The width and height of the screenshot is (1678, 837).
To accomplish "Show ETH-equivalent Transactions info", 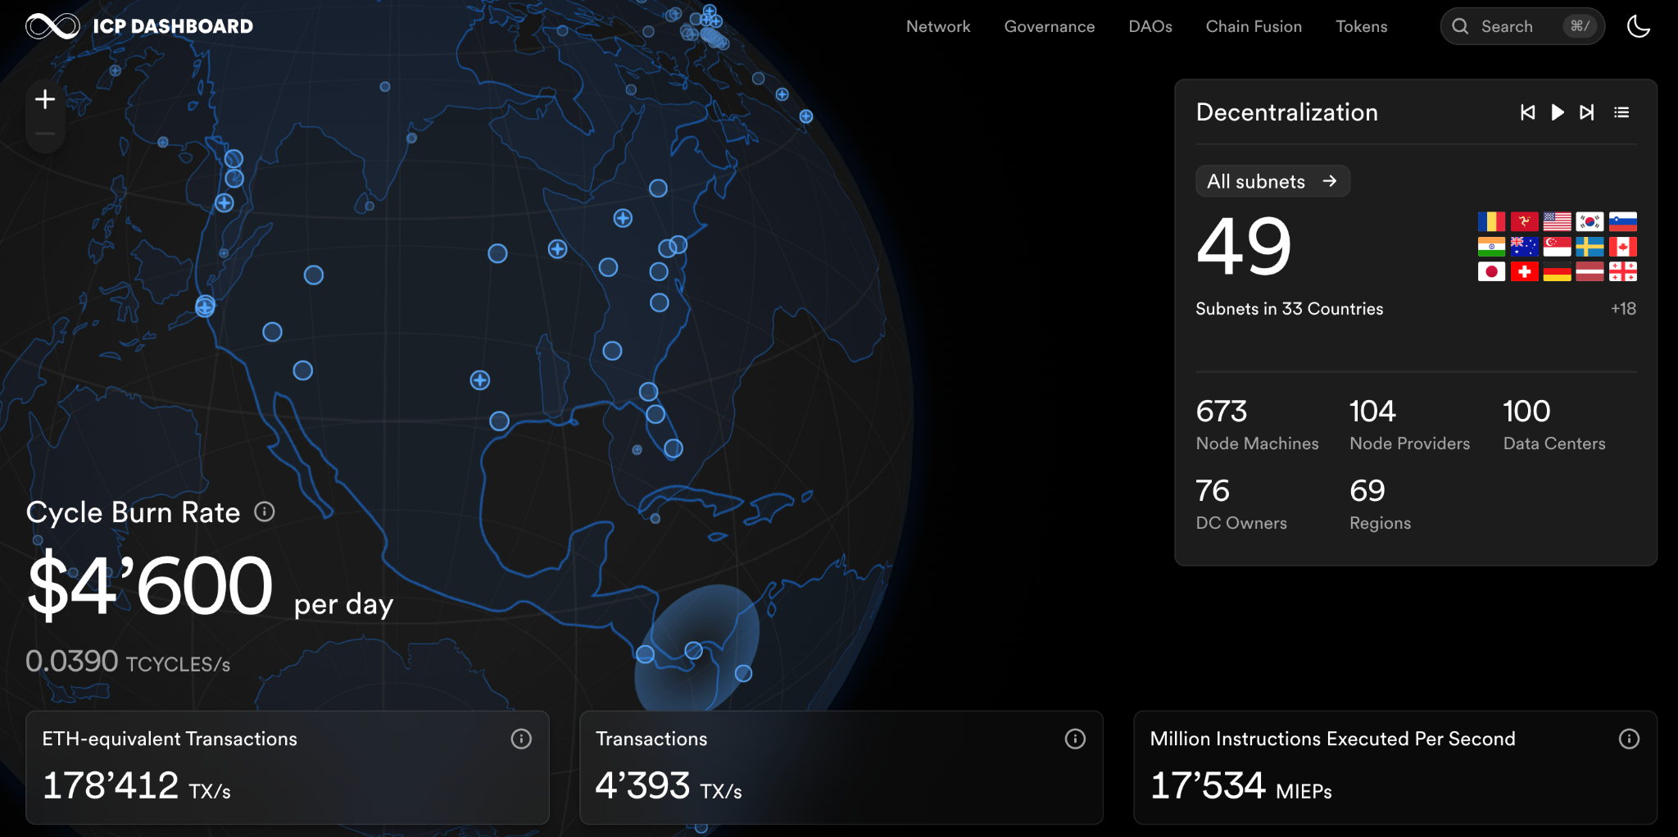I will (x=521, y=739).
